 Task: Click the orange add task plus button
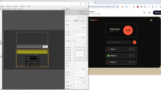click(134, 42)
